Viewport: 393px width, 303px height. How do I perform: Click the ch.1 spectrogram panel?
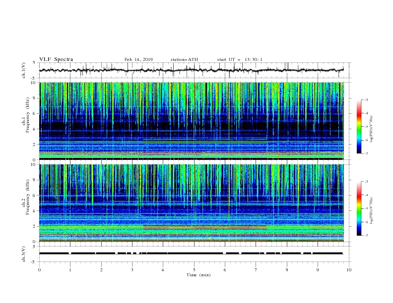click(192, 121)
